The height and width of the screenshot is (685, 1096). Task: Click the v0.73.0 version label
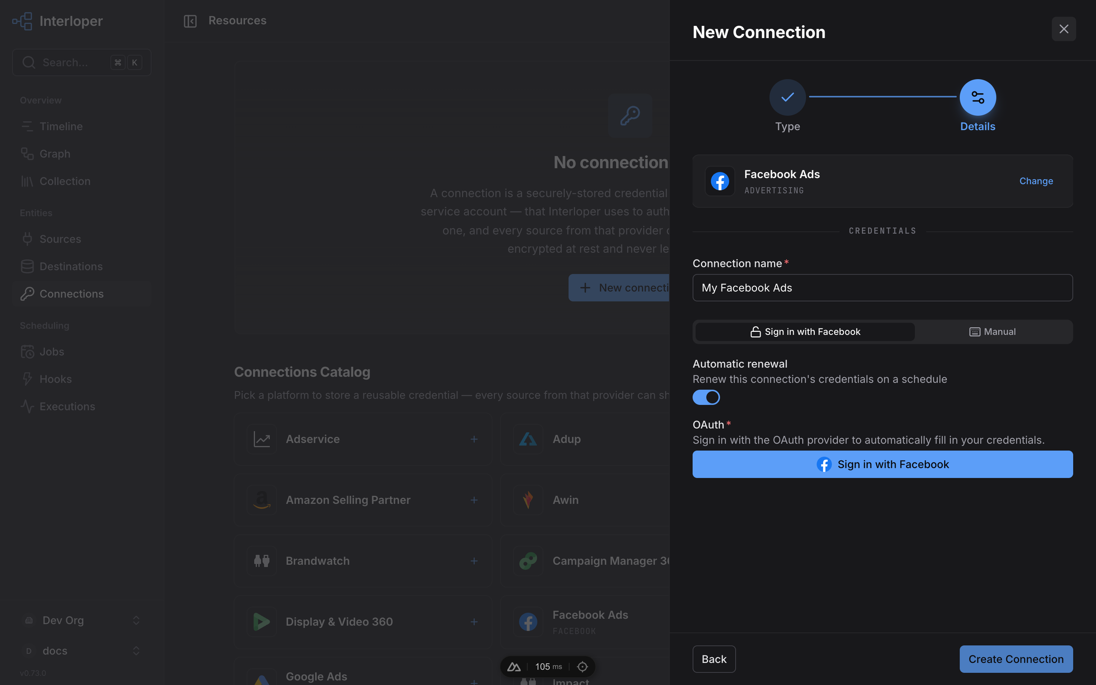click(33, 673)
